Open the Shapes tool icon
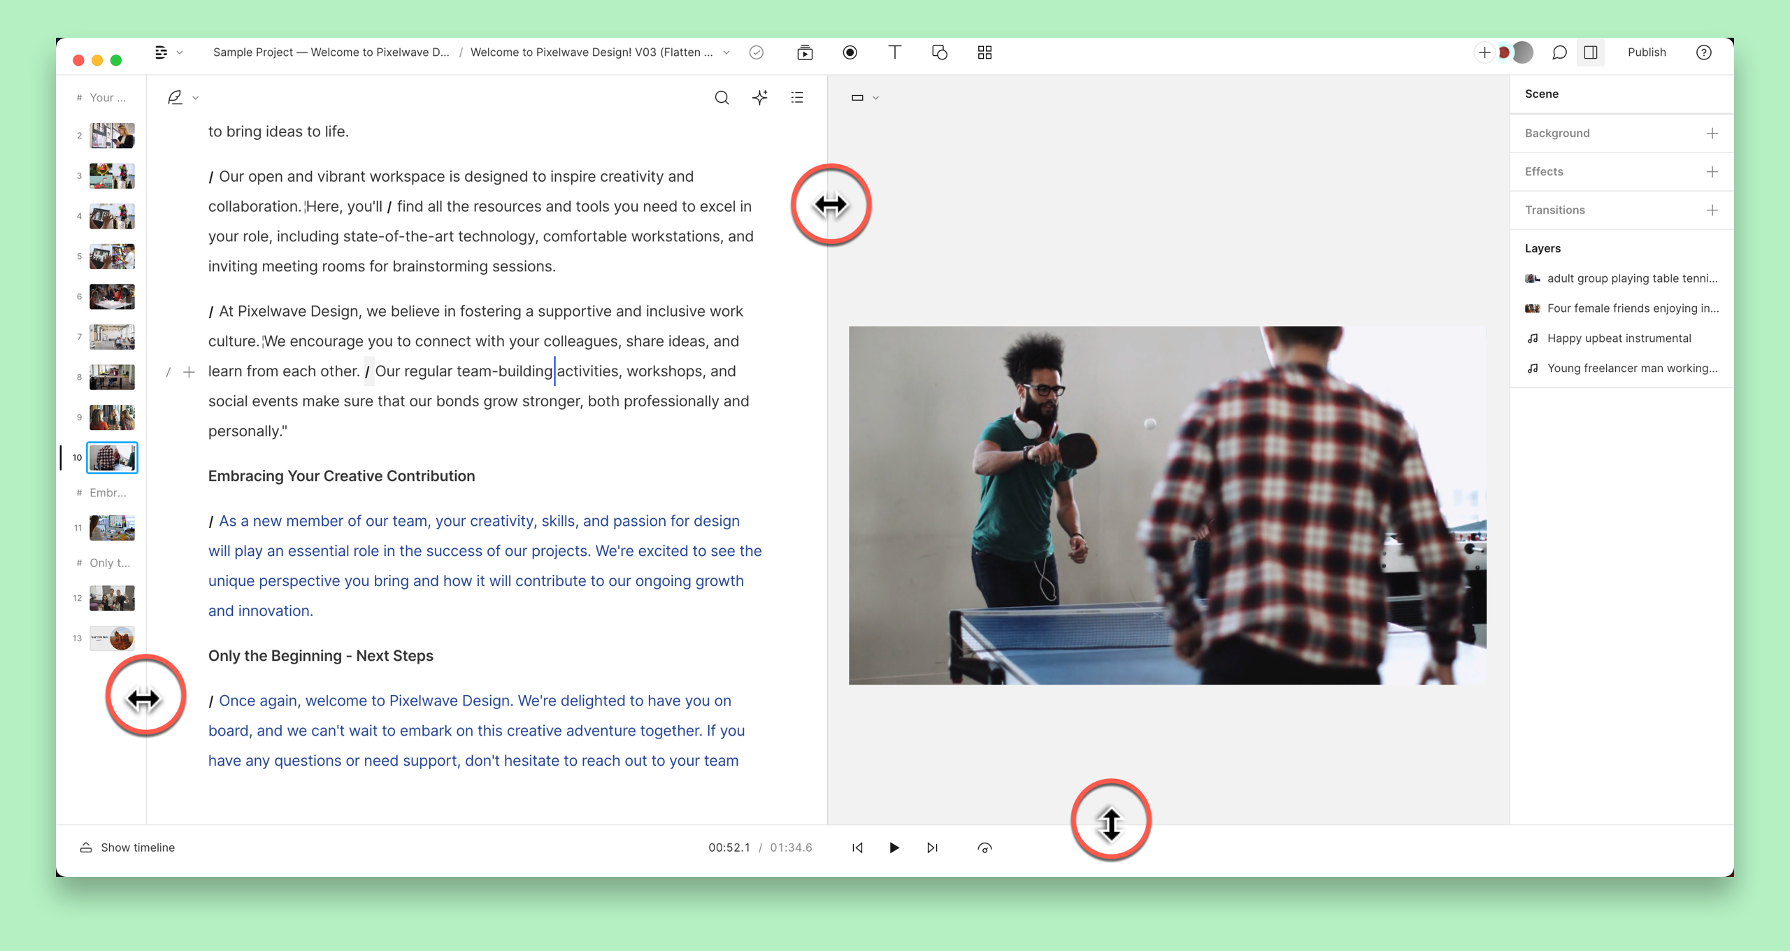Image resolution: width=1790 pixels, height=951 pixels. [940, 52]
